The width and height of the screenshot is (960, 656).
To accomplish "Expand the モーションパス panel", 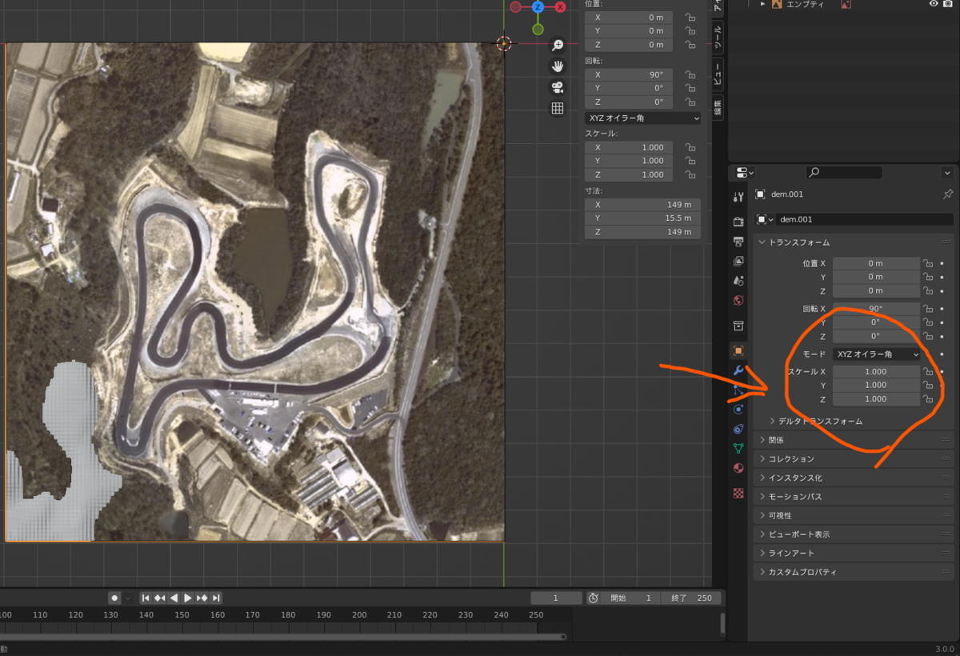I will (x=762, y=496).
